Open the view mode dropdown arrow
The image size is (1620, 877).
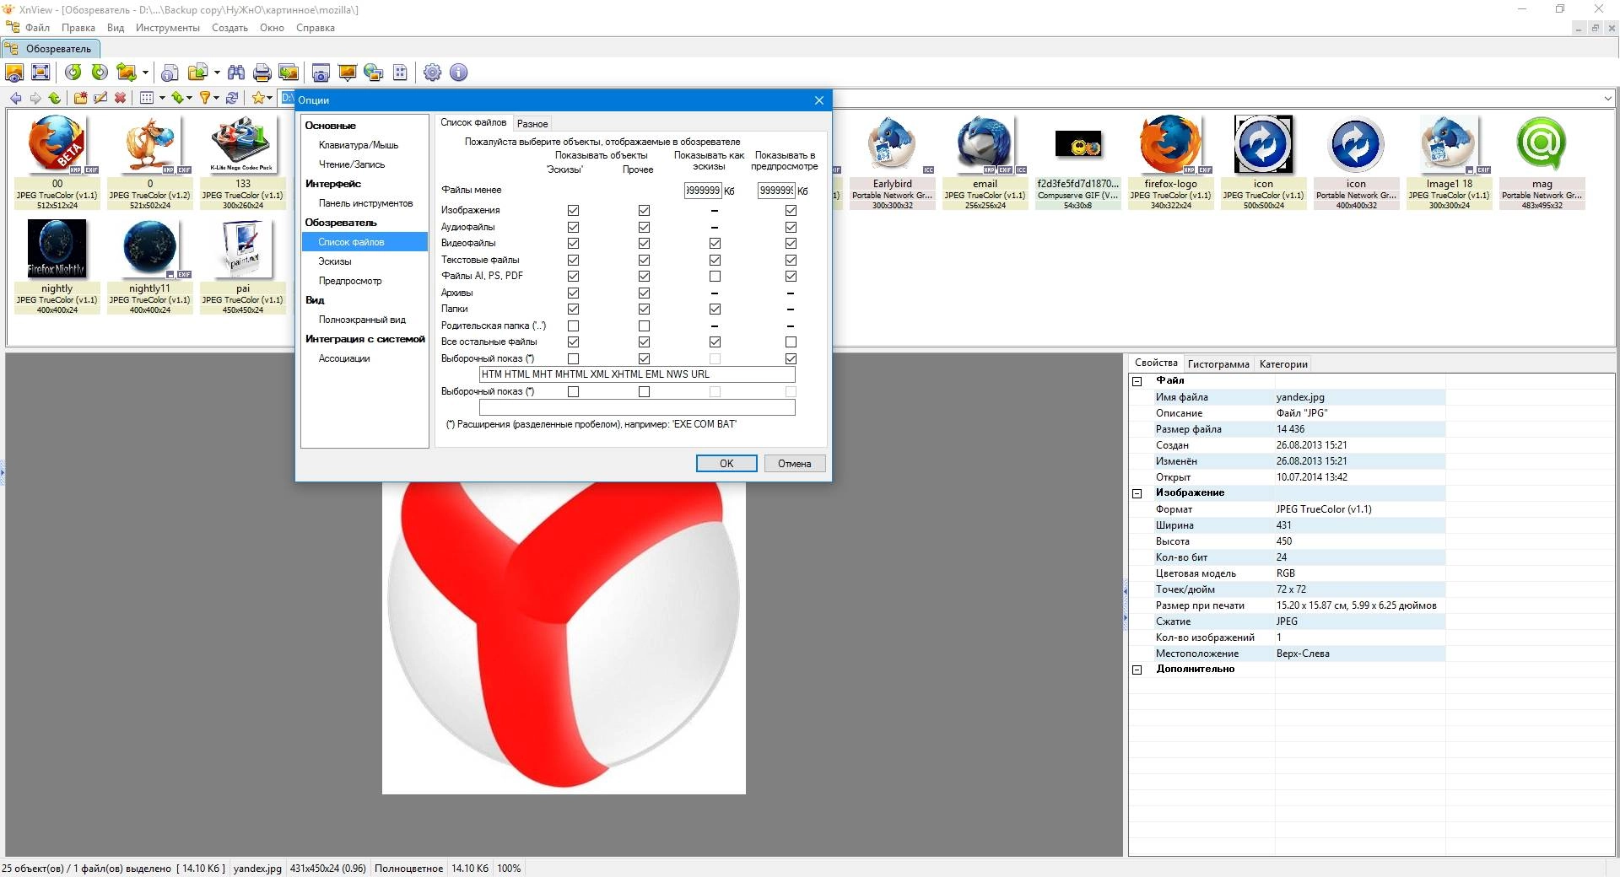(162, 98)
